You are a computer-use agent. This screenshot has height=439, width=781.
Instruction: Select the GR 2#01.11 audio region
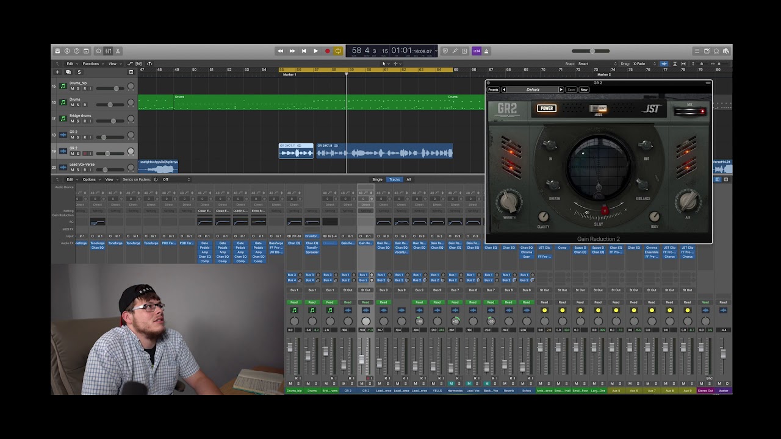(296, 151)
